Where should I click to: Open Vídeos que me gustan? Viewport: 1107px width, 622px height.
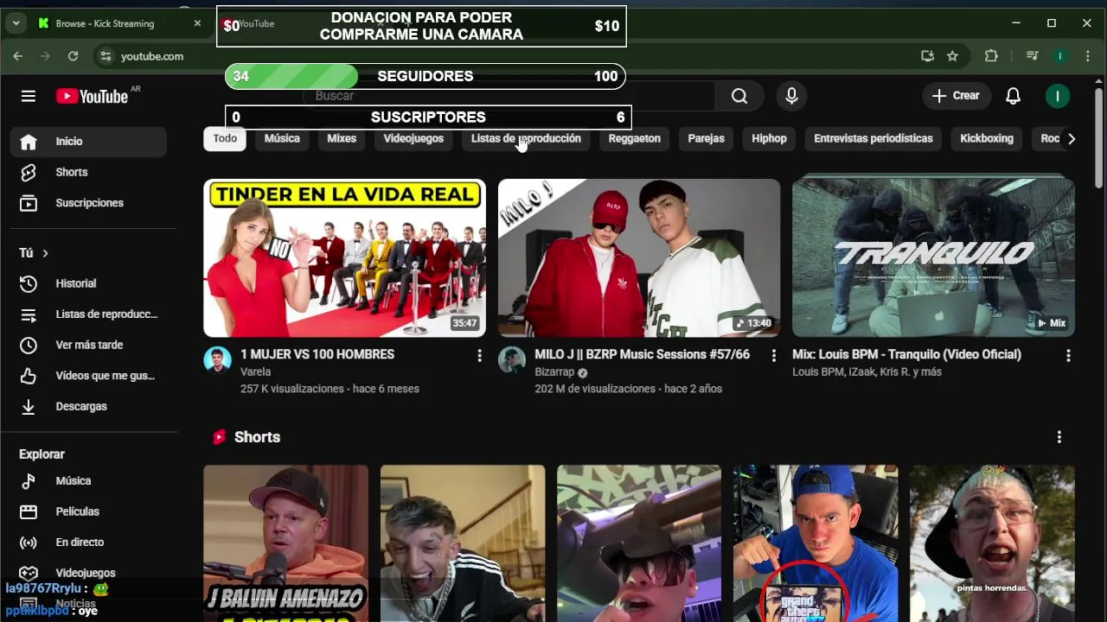pyautogui.click(x=88, y=376)
